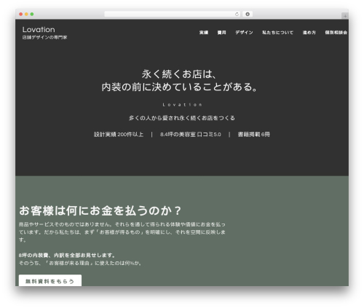Click the 書籍掲載 6冊 stat
The height and width of the screenshot is (308, 364).
254,135
